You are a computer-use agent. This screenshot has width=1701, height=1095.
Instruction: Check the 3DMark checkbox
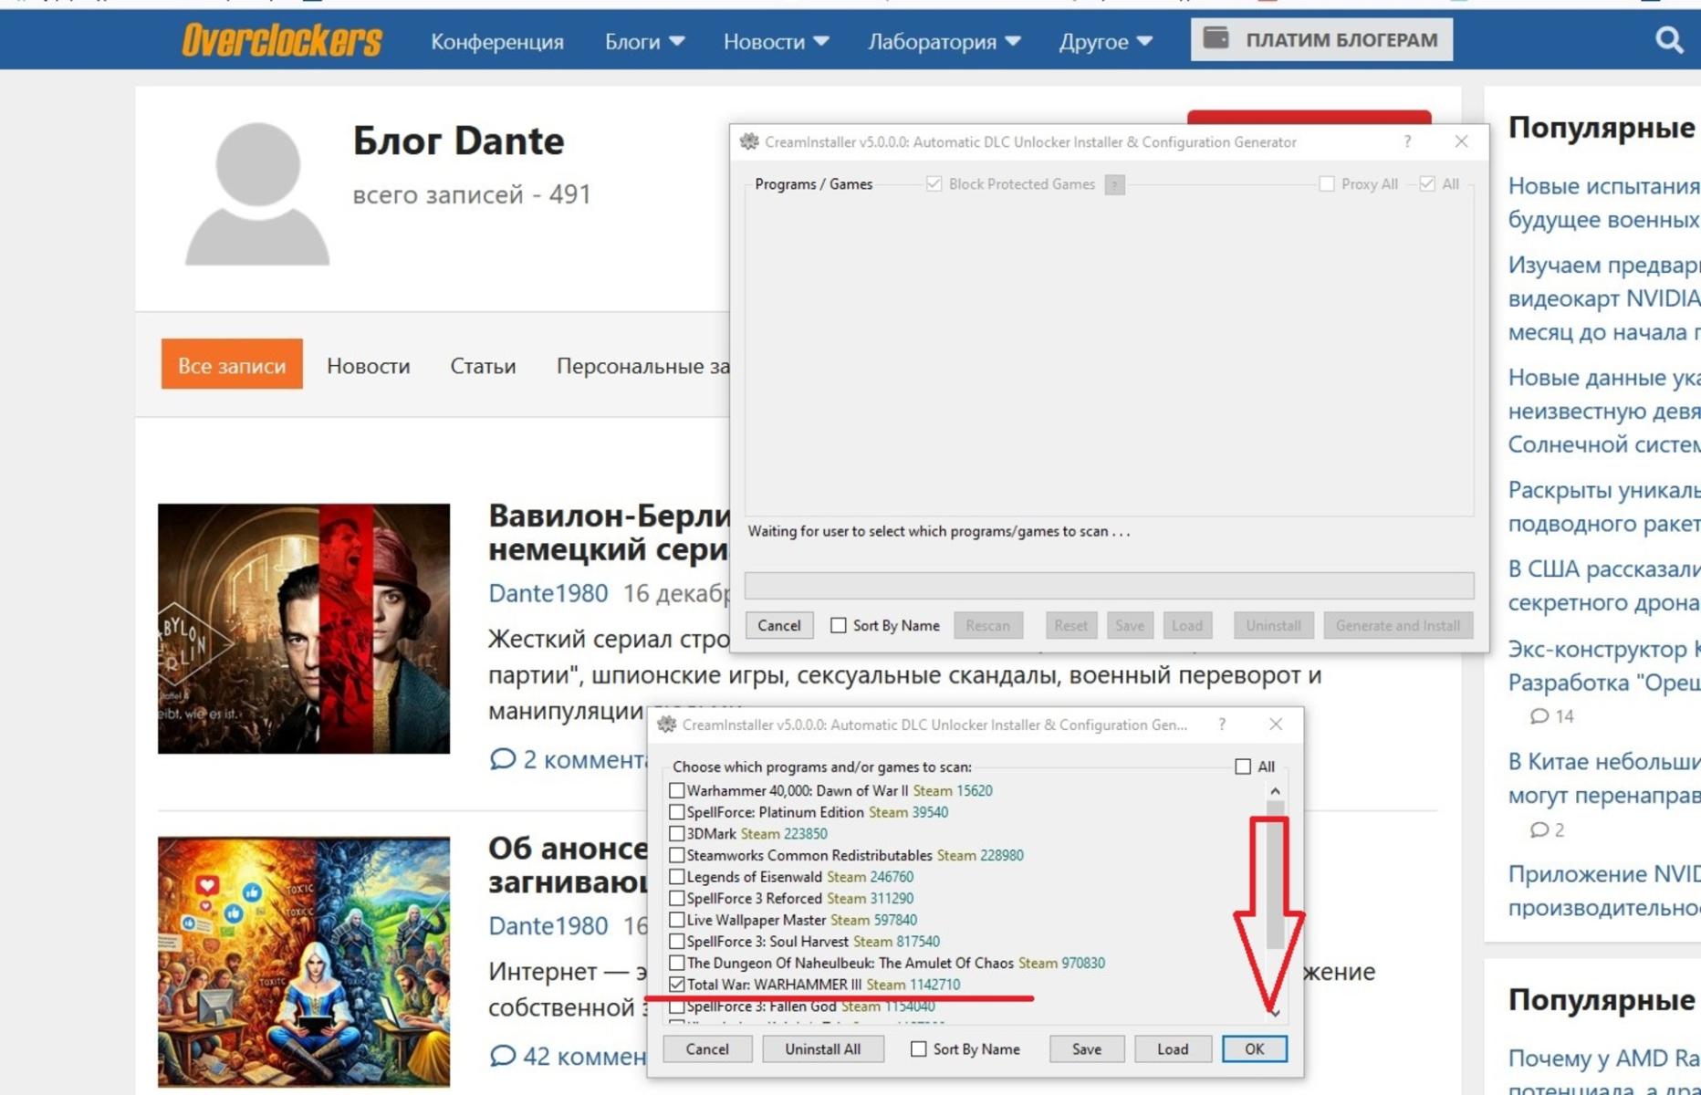(676, 834)
